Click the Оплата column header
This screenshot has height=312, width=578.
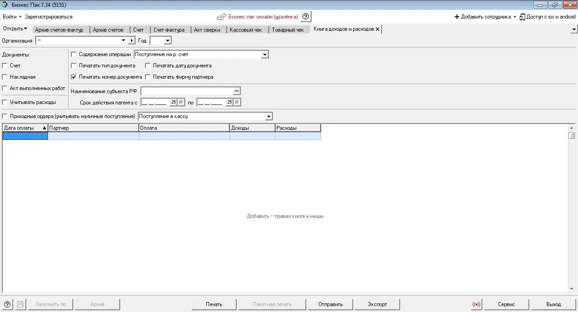[x=184, y=128]
